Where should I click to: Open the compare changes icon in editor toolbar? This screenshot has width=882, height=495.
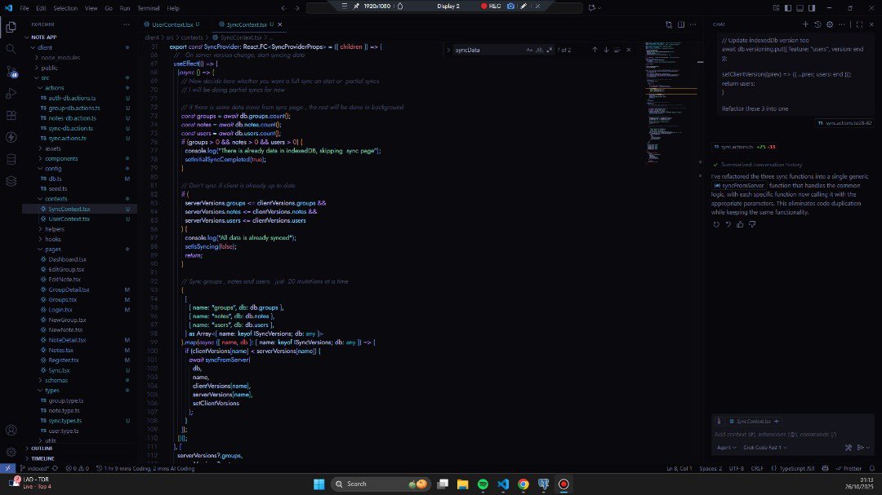click(x=669, y=24)
